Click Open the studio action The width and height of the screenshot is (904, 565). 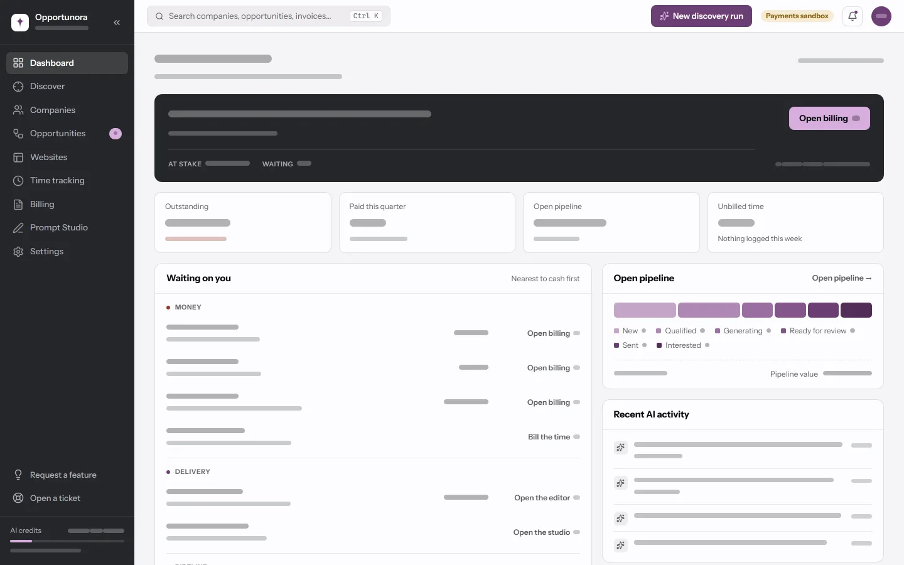click(546, 532)
